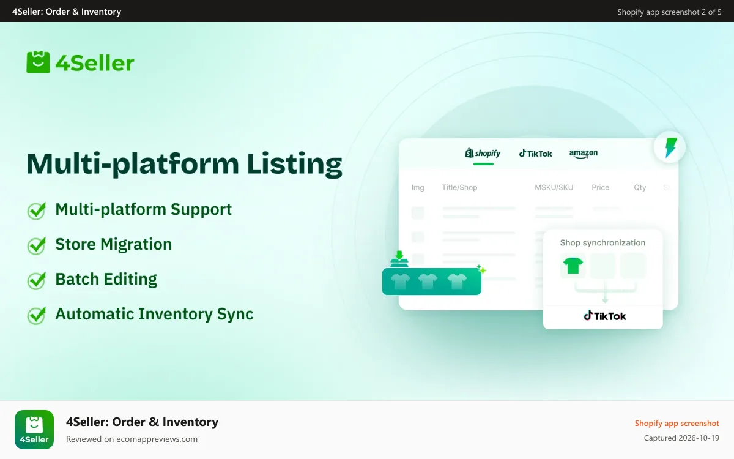Click the "Automatic Inventory Sync" text
734x459 pixels.
pyautogui.click(x=155, y=314)
